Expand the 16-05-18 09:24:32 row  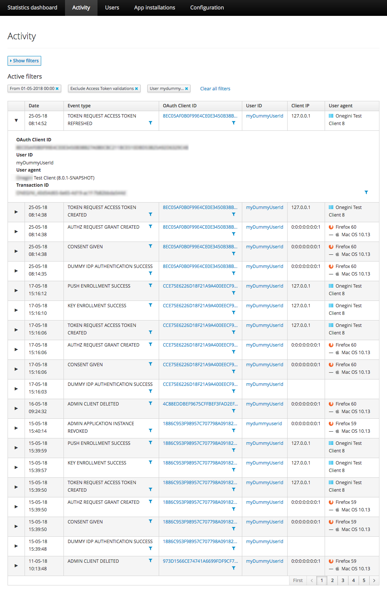(x=16, y=408)
